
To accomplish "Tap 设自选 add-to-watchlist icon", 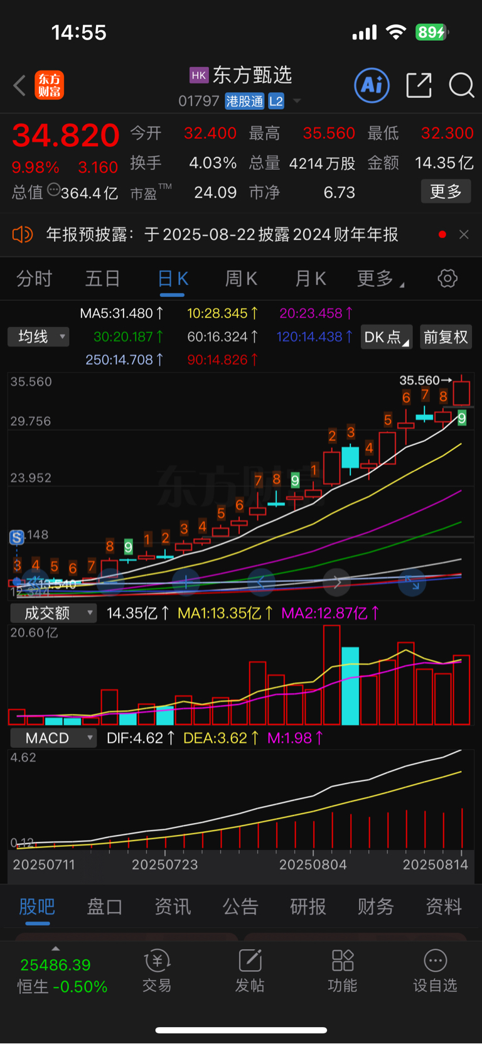I will point(435,971).
